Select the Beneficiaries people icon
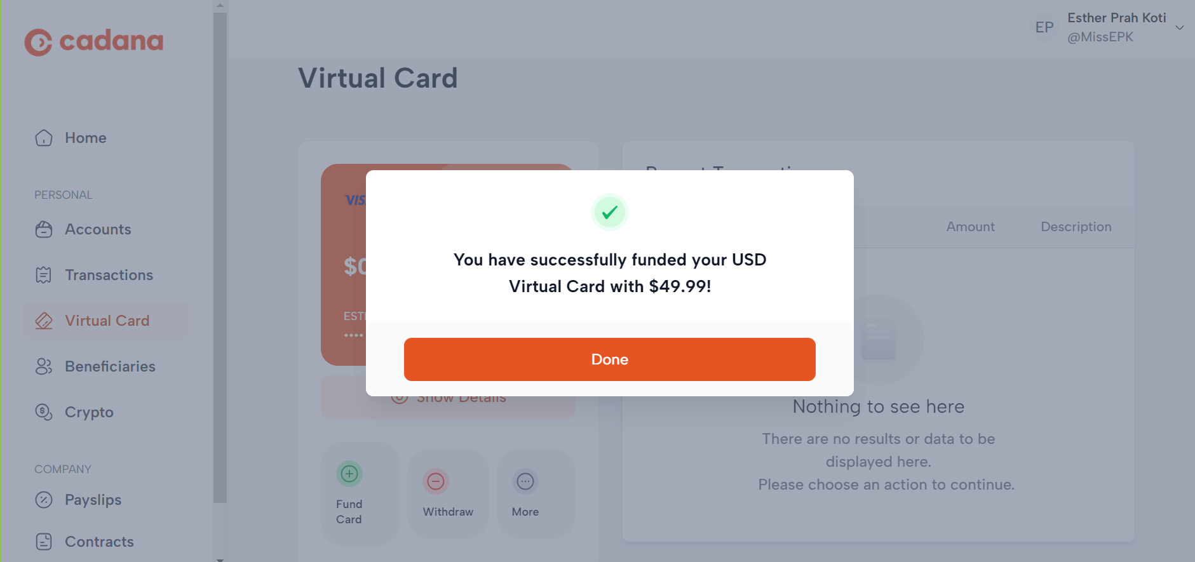1195x562 pixels. tap(44, 366)
